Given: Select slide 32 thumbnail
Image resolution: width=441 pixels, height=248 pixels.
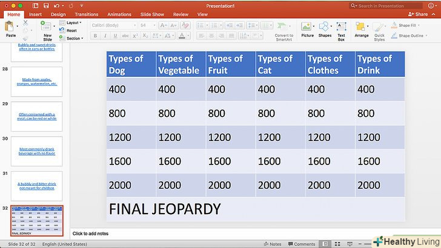Looking at the screenshot, I should point(37,221).
